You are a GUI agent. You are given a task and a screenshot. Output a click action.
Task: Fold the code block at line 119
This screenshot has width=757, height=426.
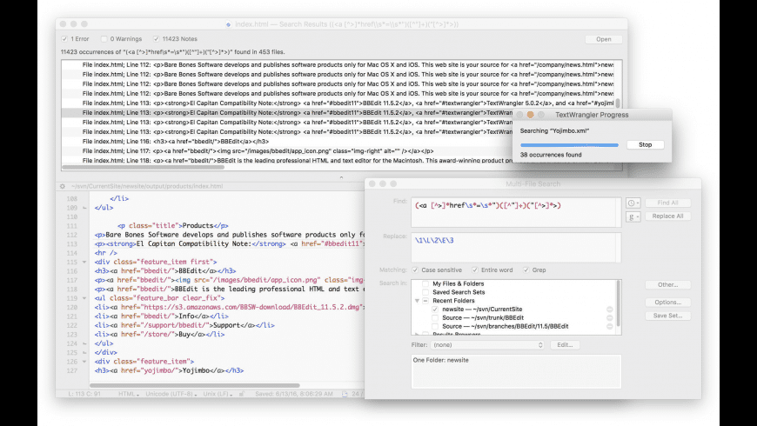[84, 298]
